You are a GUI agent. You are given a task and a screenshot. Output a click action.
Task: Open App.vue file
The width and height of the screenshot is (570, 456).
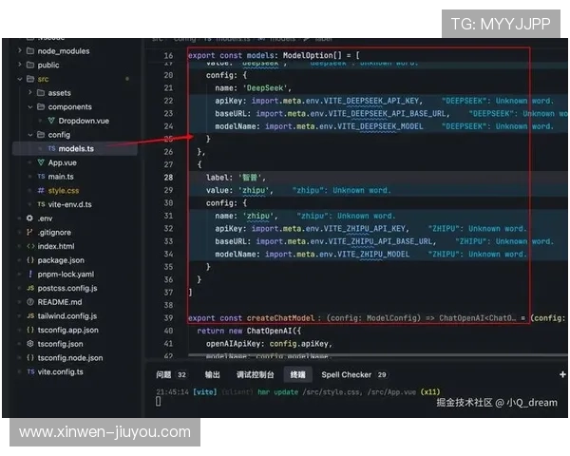click(62, 162)
